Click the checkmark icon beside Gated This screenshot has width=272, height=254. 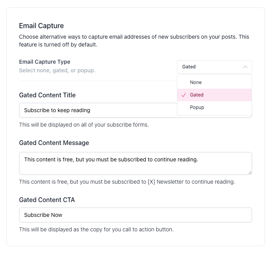(x=184, y=95)
